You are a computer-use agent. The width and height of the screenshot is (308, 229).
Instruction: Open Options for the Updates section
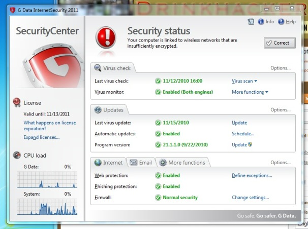281,110
